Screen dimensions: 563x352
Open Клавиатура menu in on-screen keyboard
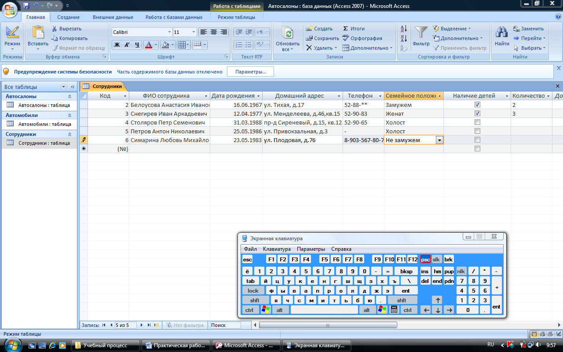pos(277,249)
